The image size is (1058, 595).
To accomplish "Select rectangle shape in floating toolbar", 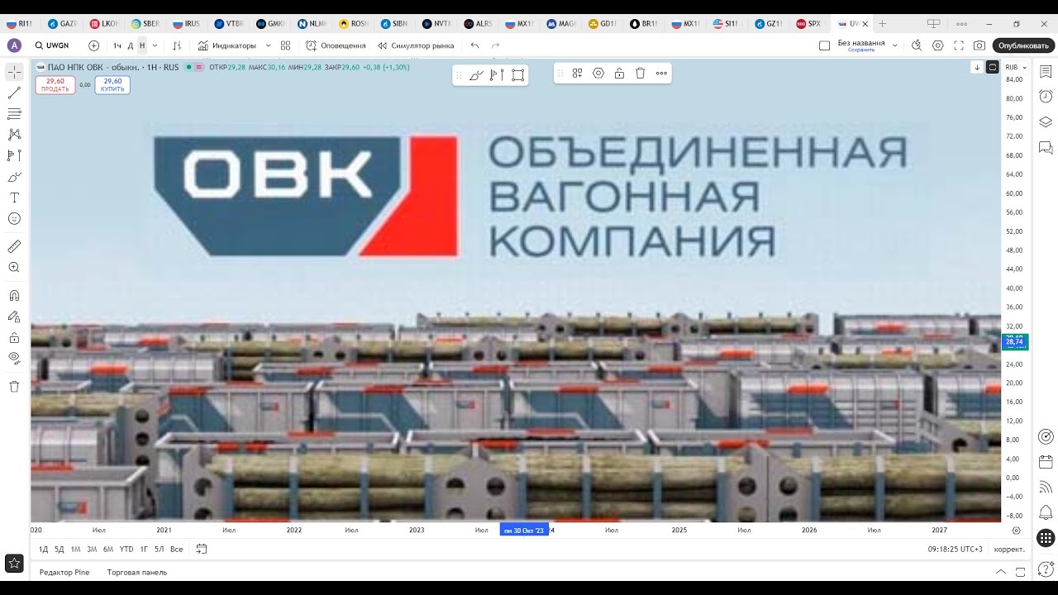I will 518,75.
